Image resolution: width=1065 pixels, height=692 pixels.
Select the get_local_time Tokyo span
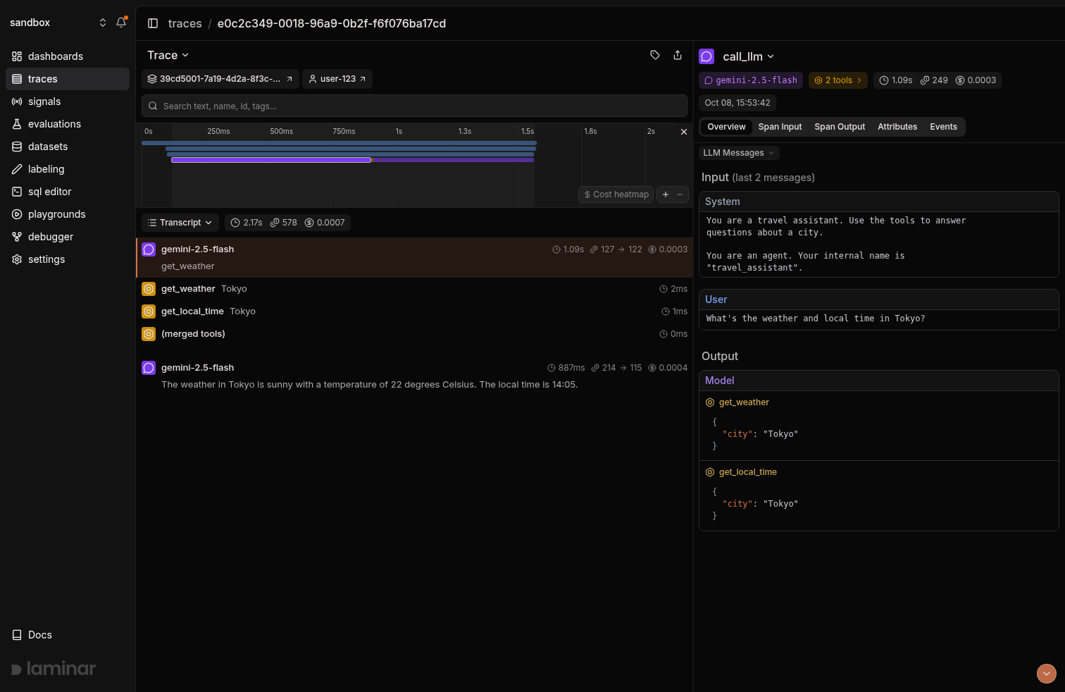pyautogui.click(x=414, y=311)
